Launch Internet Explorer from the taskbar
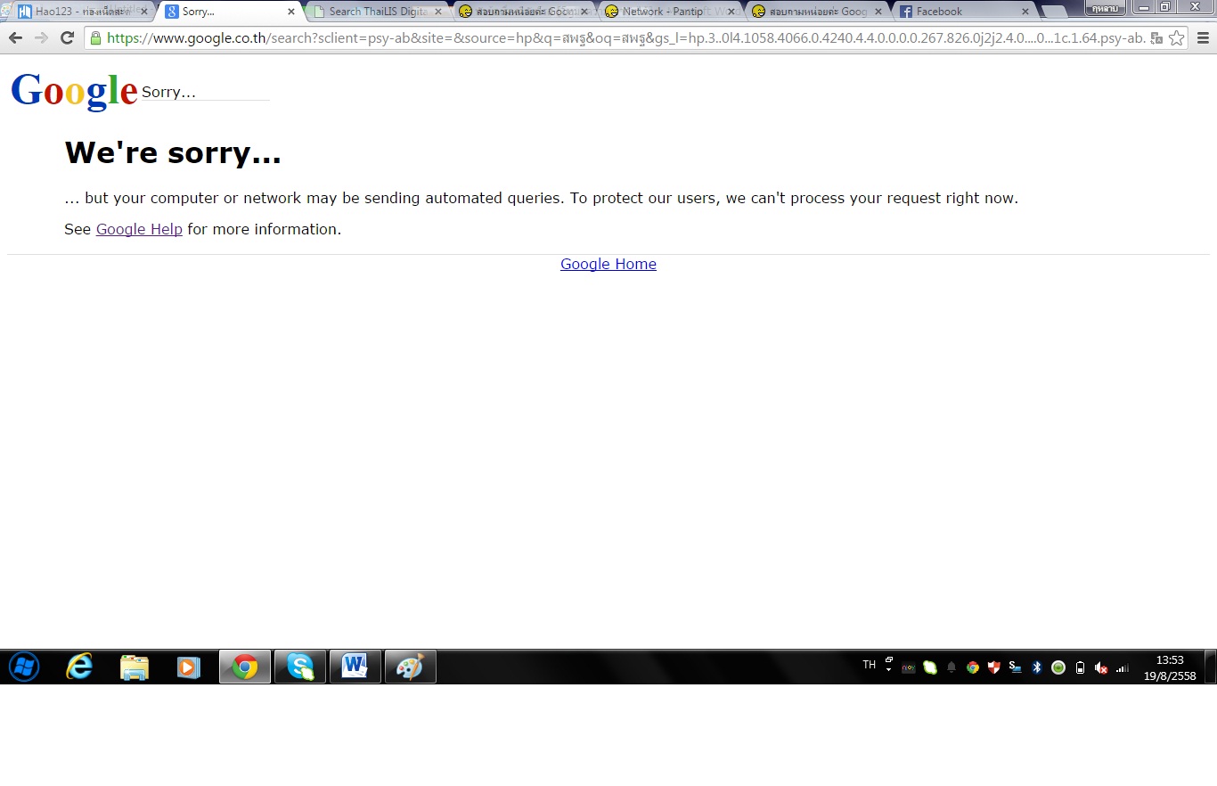 tap(79, 667)
